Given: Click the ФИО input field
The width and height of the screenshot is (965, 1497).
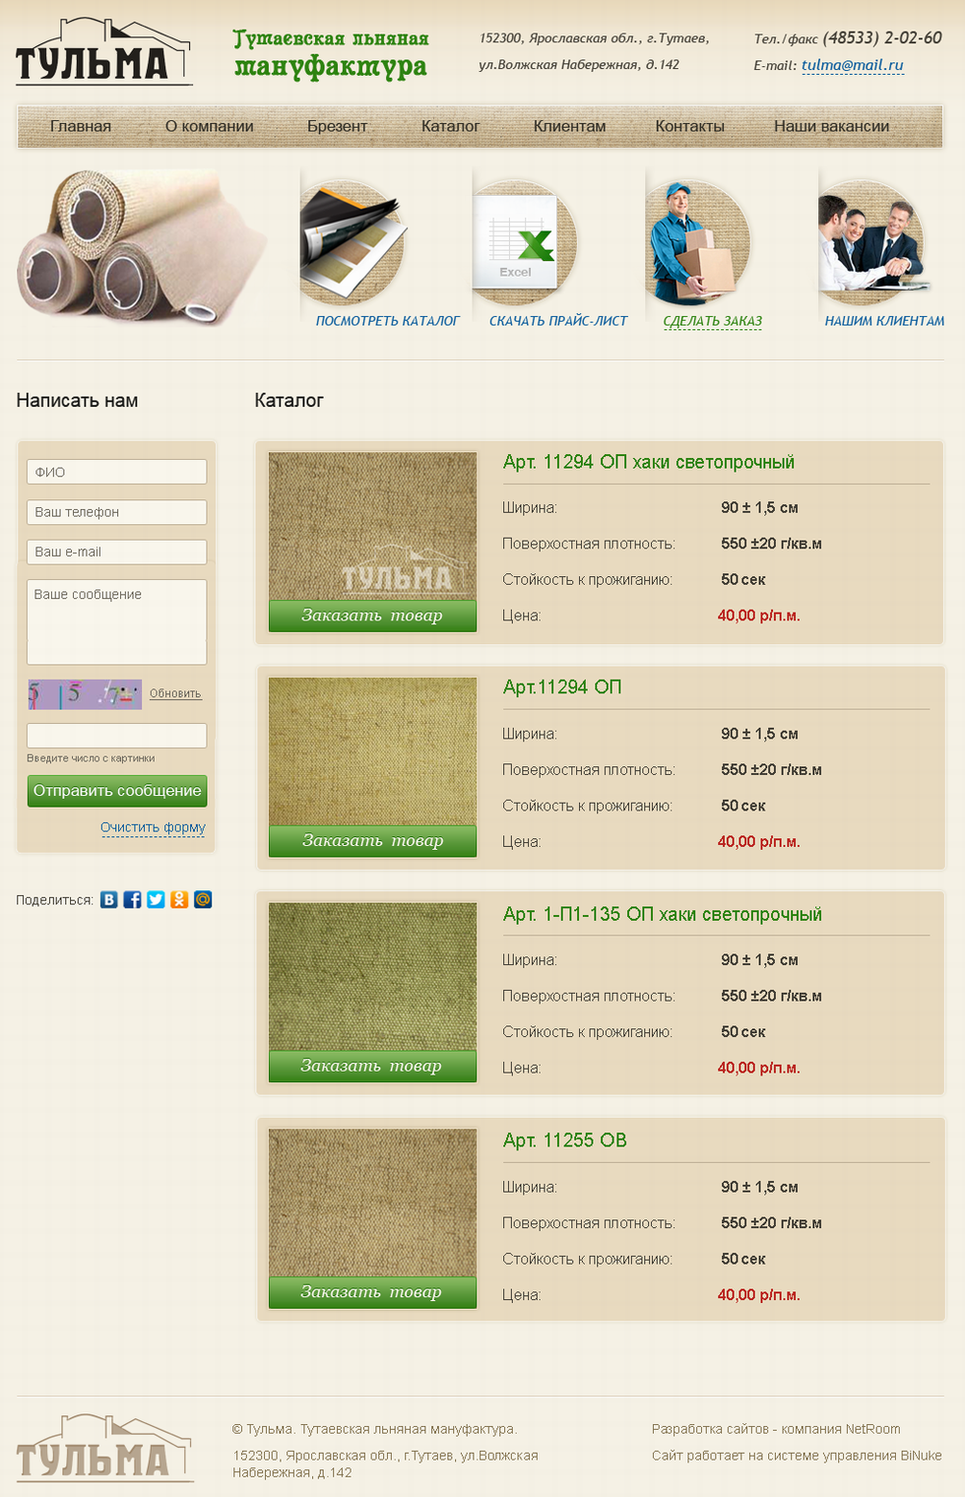Looking at the screenshot, I should [116, 472].
